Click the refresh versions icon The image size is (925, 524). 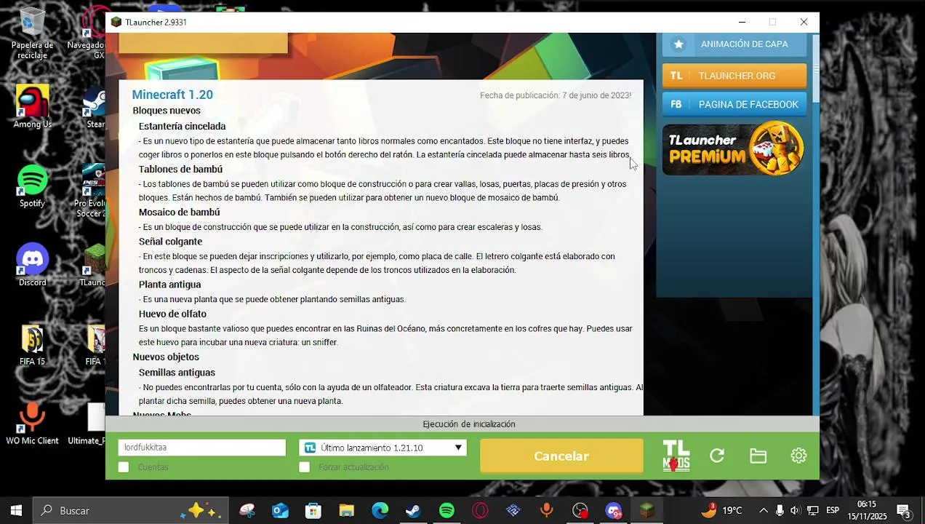pyautogui.click(x=717, y=456)
